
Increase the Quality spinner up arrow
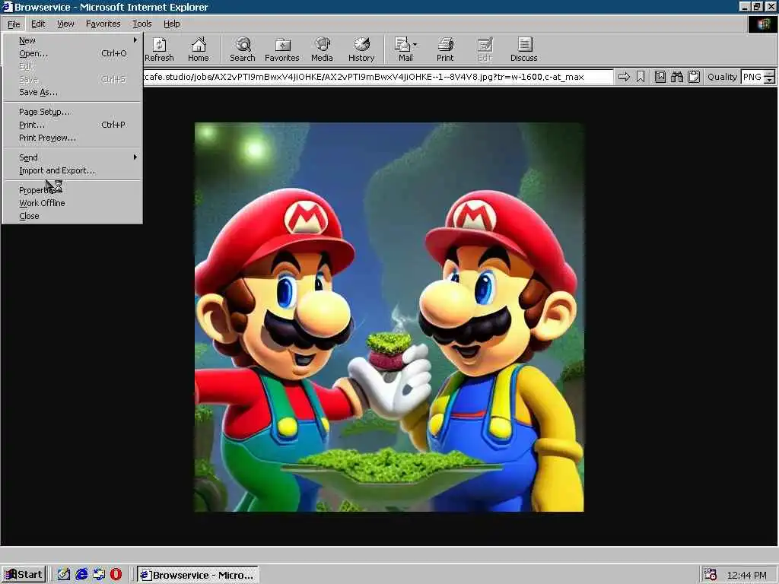(770, 74)
